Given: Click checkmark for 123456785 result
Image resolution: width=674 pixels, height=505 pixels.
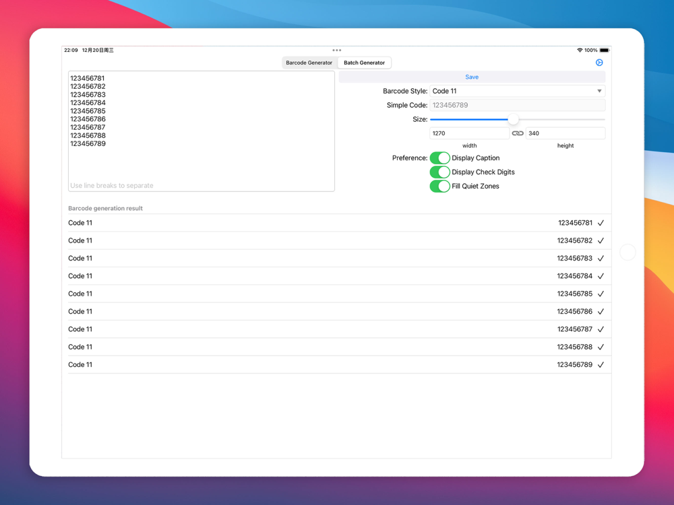Looking at the screenshot, I should 601,294.
